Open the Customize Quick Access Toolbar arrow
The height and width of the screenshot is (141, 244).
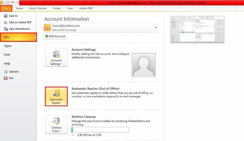18,3
